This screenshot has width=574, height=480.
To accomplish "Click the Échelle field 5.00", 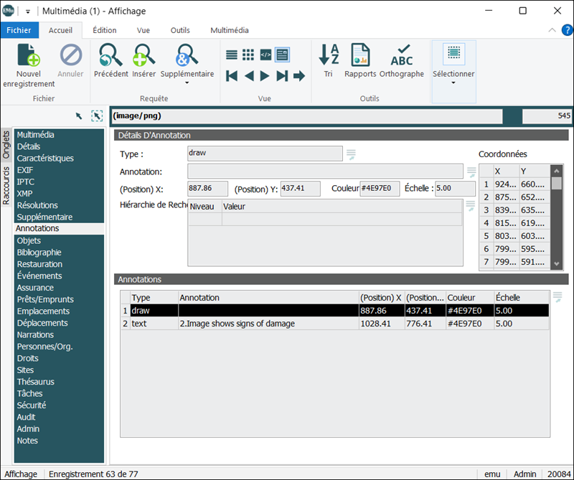I will [x=455, y=189].
